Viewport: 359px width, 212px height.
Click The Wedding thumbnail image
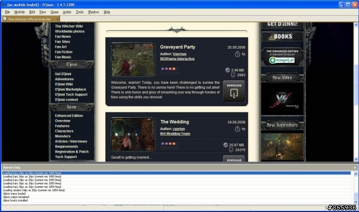pyautogui.click(x=133, y=135)
